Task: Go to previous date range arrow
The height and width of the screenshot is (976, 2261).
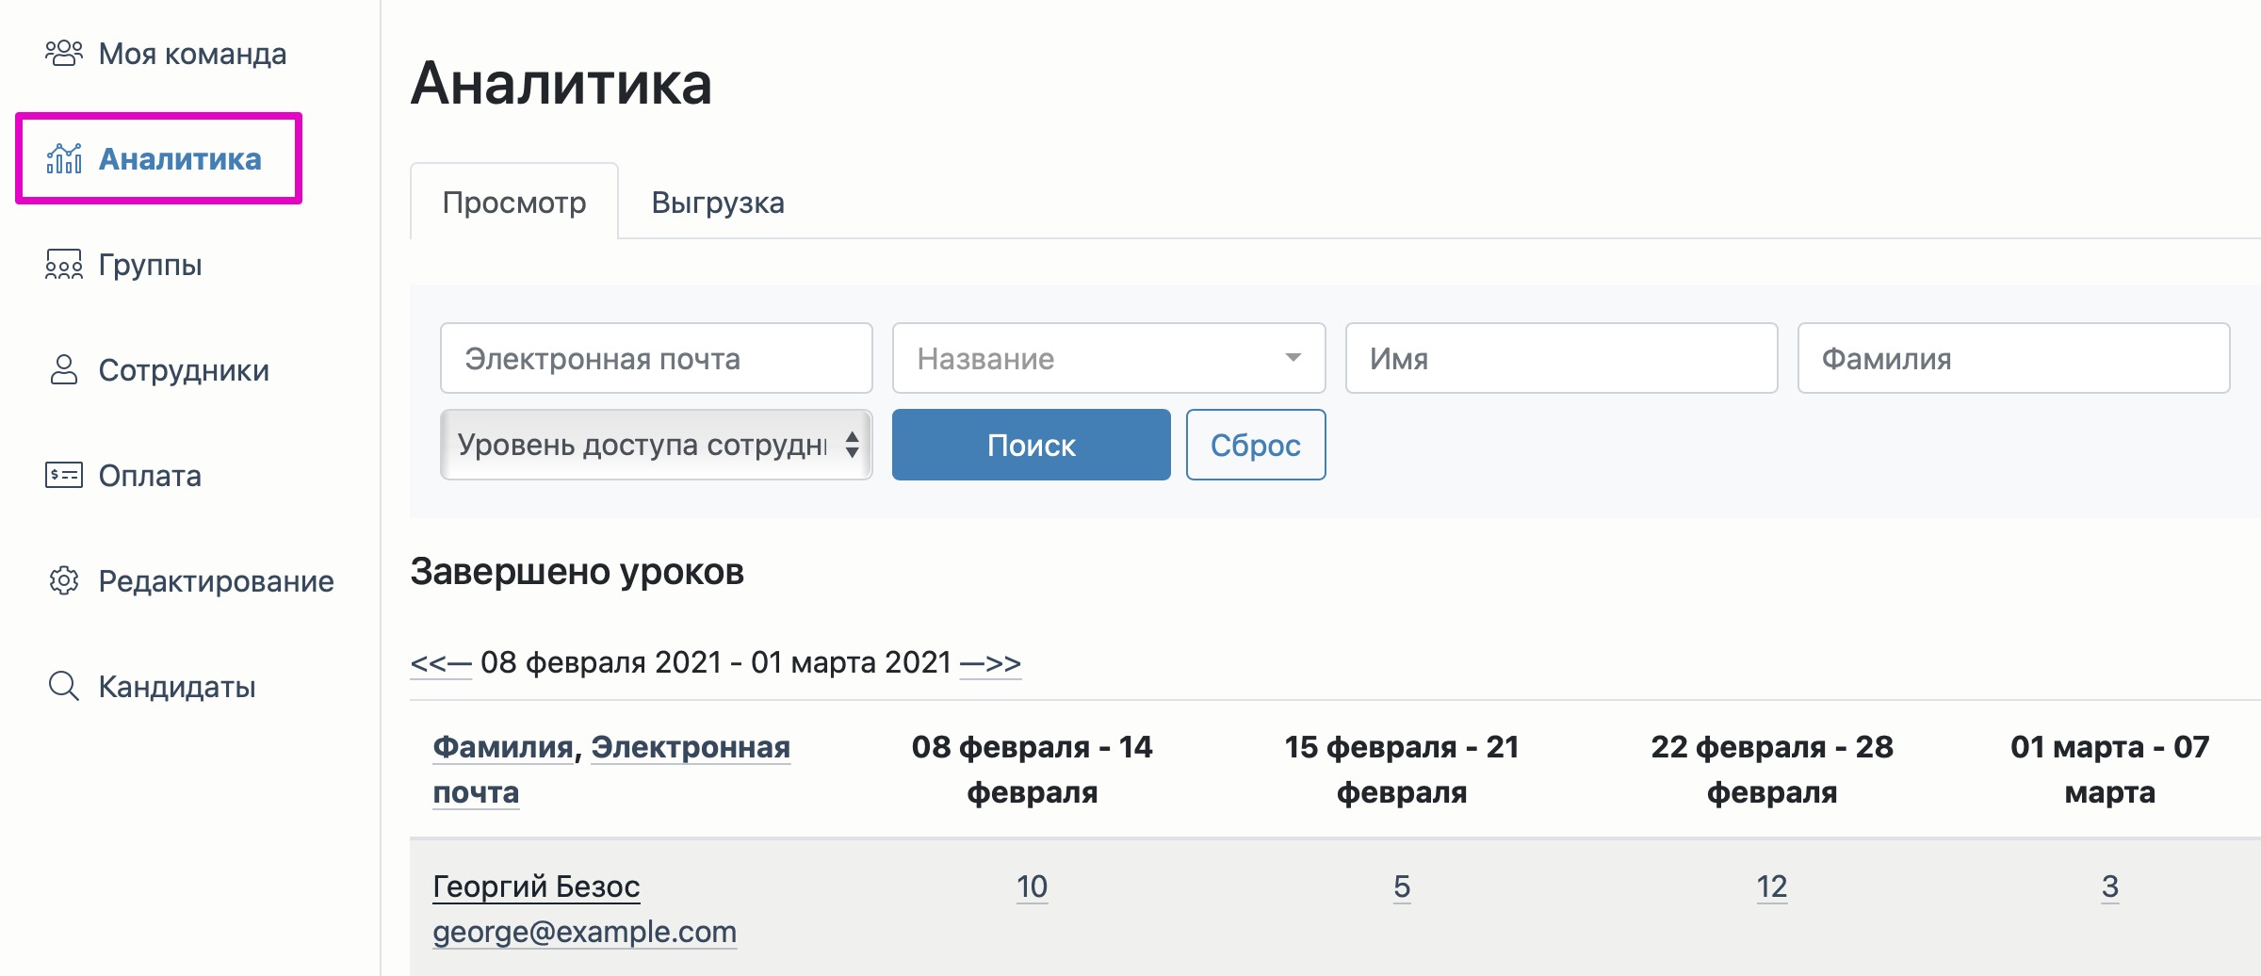Action: click(x=440, y=663)
